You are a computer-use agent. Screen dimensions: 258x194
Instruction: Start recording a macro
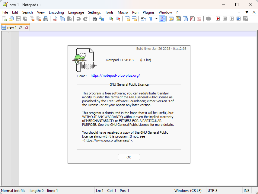pos(218,18)
